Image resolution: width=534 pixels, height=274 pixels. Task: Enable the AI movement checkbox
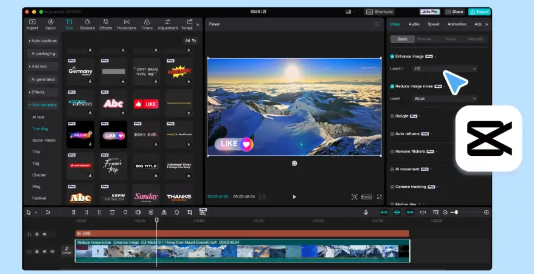click(392, 169)
